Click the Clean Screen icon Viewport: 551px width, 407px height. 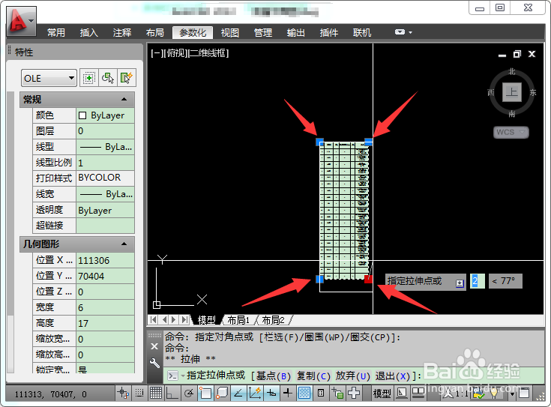pyautogui.click(x=524, y=393)
